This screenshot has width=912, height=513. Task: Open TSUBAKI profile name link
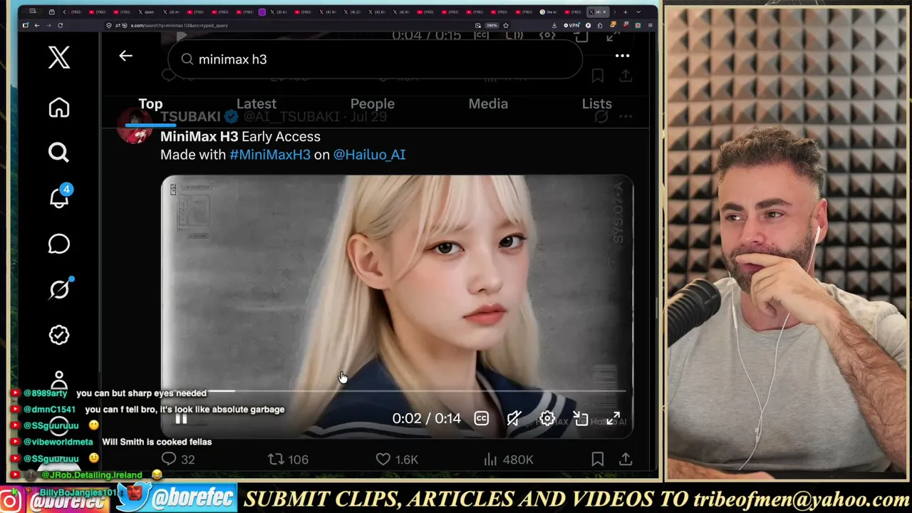click(x=190, y=117)
